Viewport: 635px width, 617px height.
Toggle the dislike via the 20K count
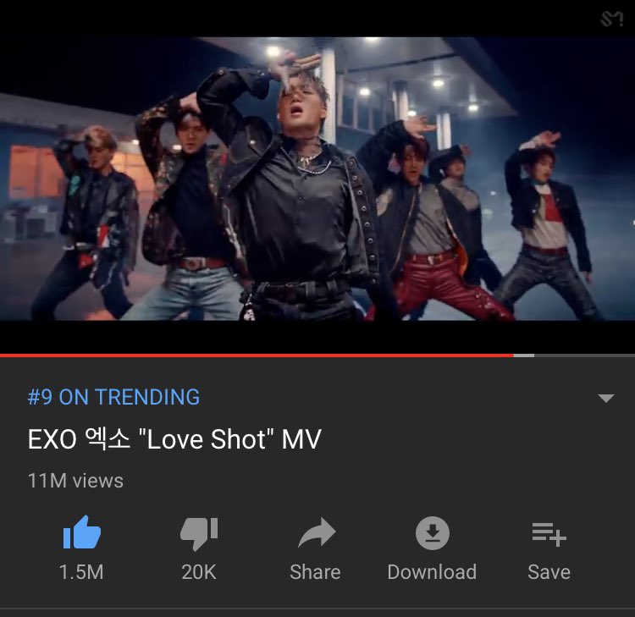point(199,572)
